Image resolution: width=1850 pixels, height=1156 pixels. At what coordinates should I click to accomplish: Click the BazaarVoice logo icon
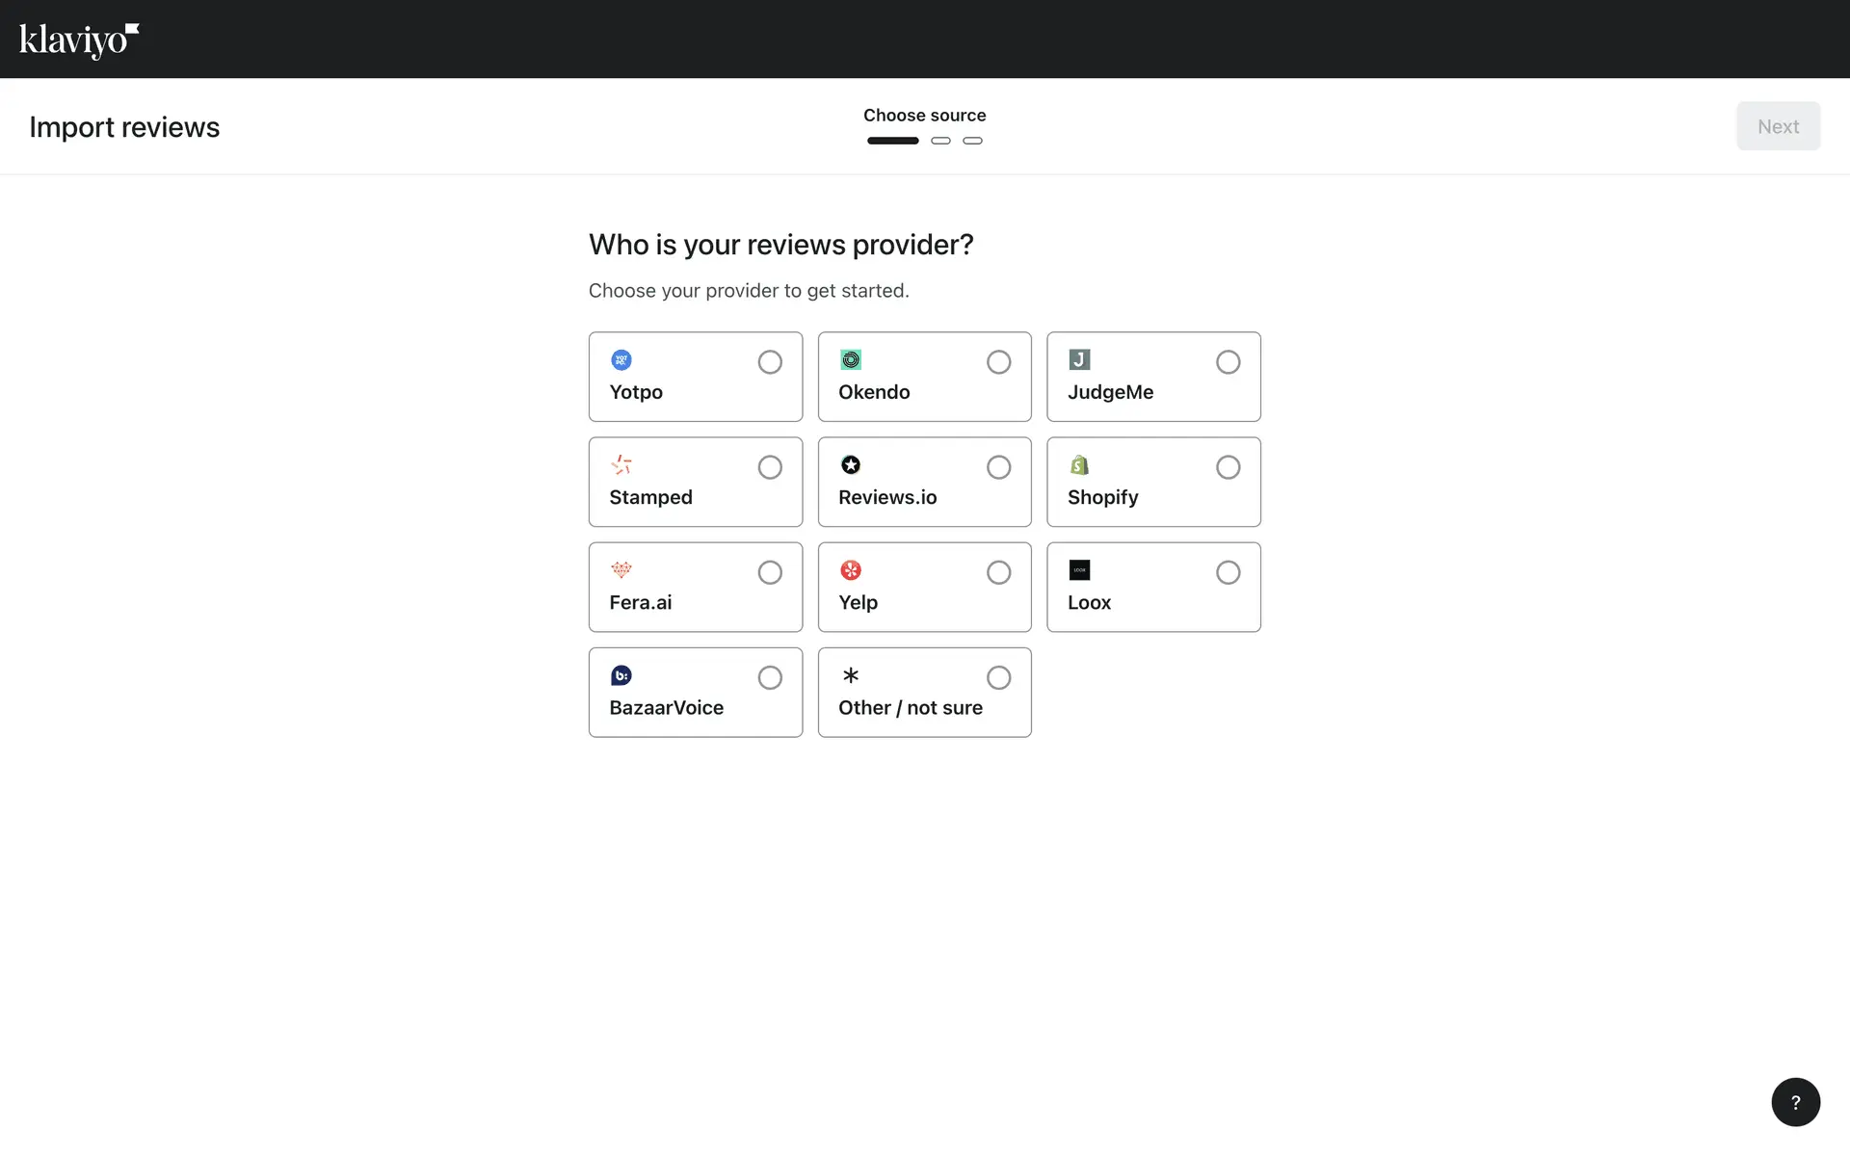click(621, 675)
